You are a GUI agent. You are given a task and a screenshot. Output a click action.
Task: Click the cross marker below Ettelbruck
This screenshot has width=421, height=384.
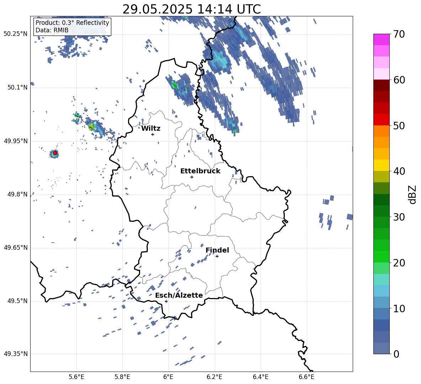tap(192, 177)
